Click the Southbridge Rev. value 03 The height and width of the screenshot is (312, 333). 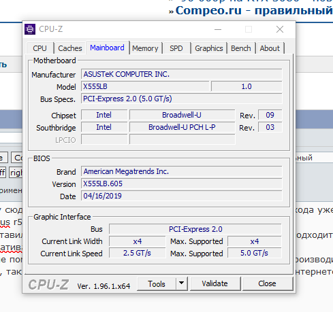tap(270, 127)
